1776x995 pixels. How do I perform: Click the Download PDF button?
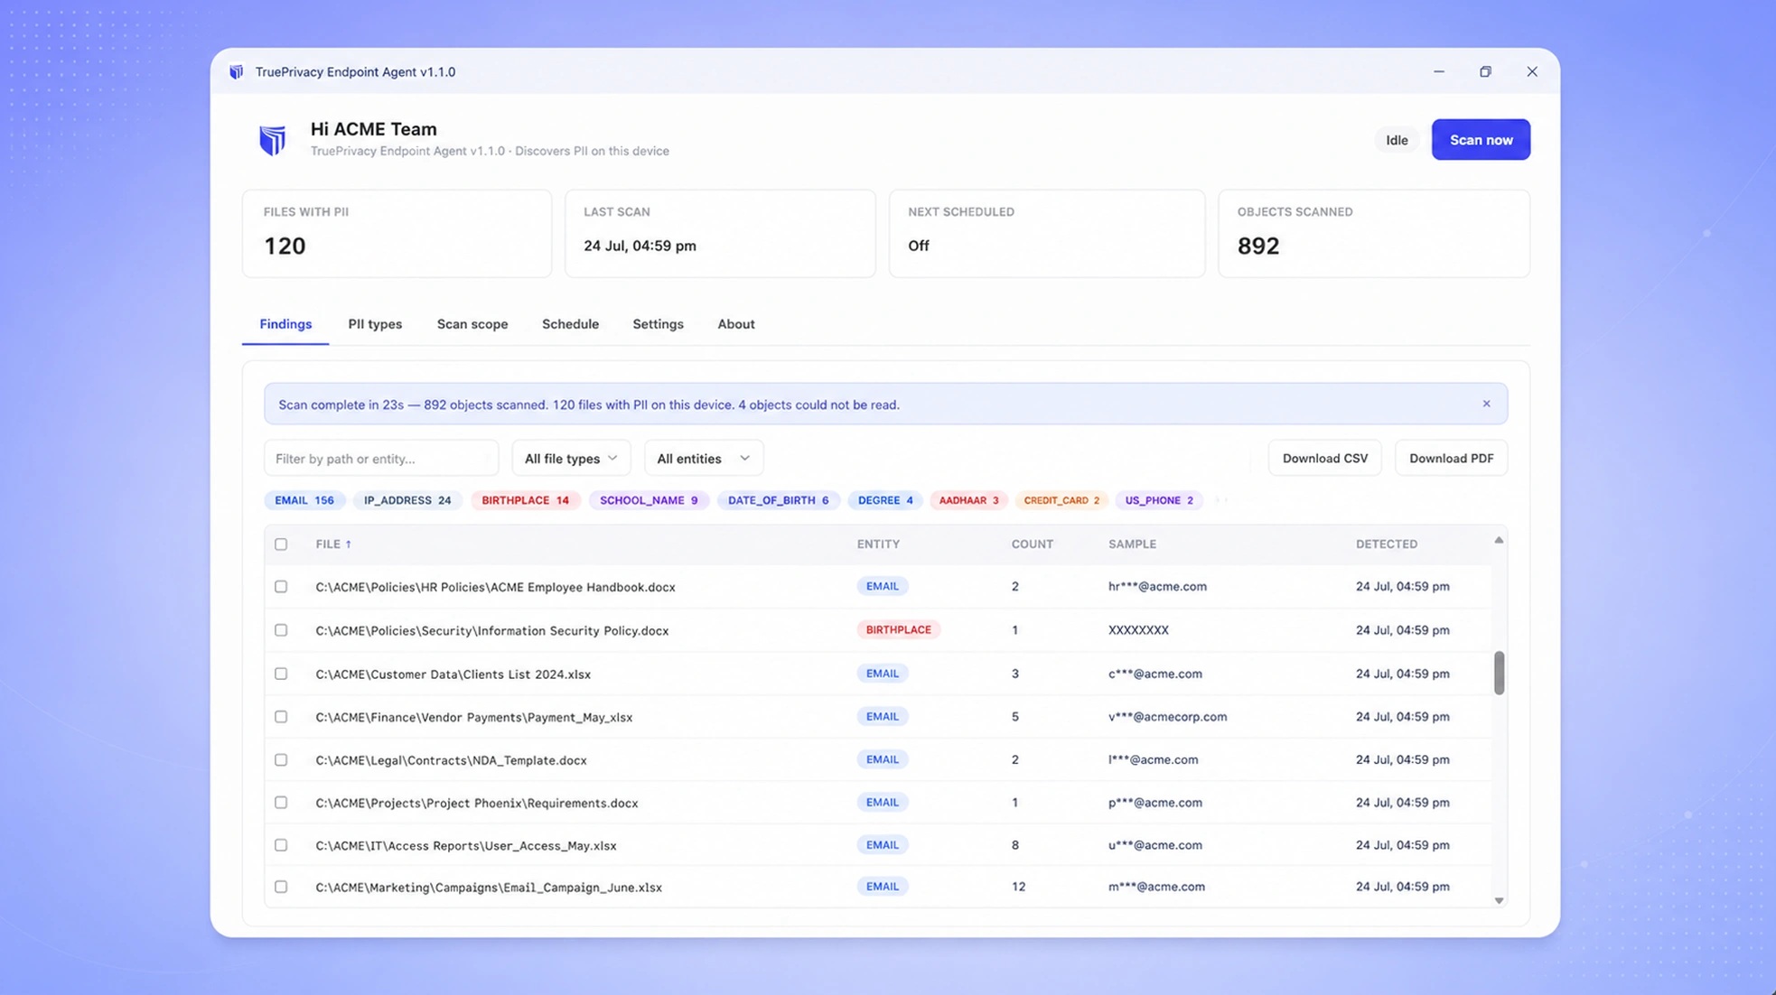point(1451,458)
